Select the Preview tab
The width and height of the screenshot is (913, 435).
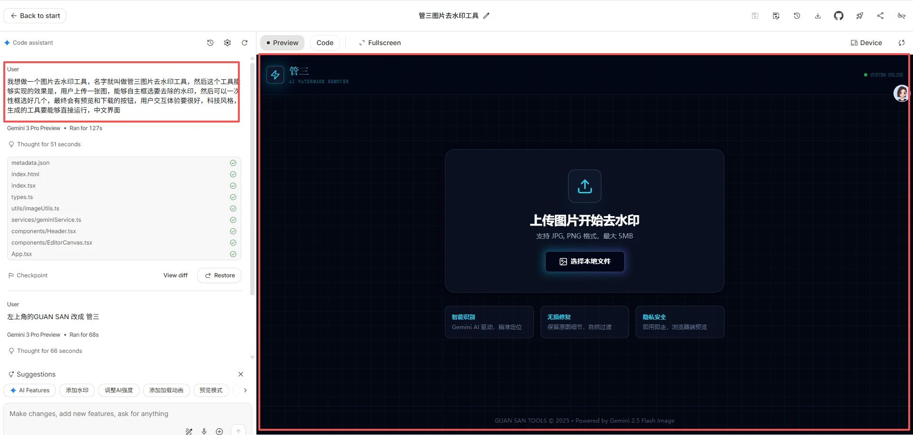[x=282, y=43]
